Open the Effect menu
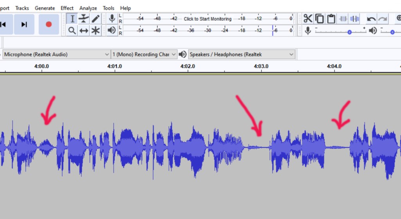 click(67, 8)
